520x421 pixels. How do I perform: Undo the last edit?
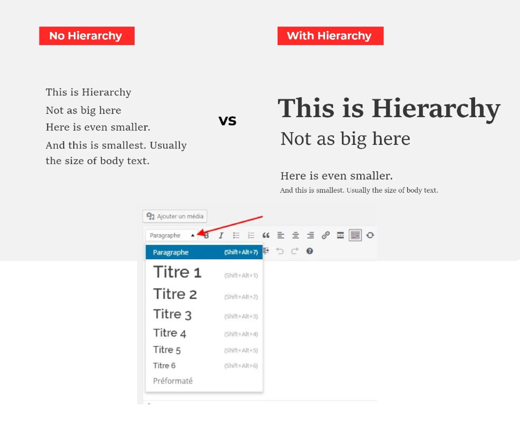tap(280, 251)
